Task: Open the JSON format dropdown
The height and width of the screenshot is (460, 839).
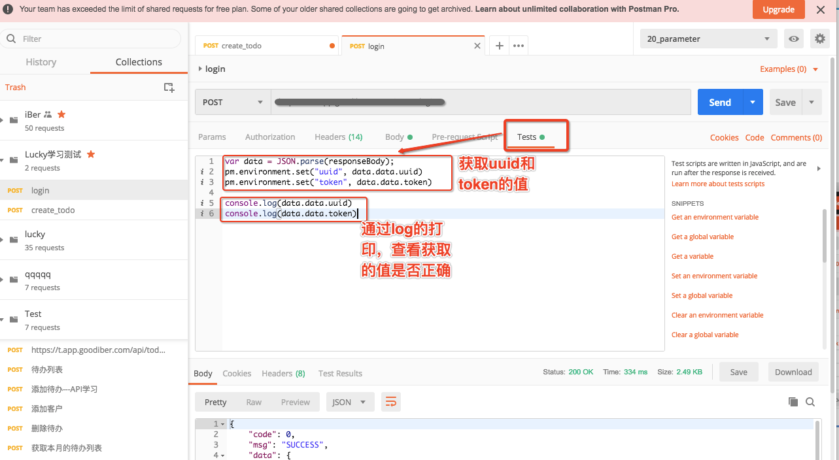Action: [351, 402]
